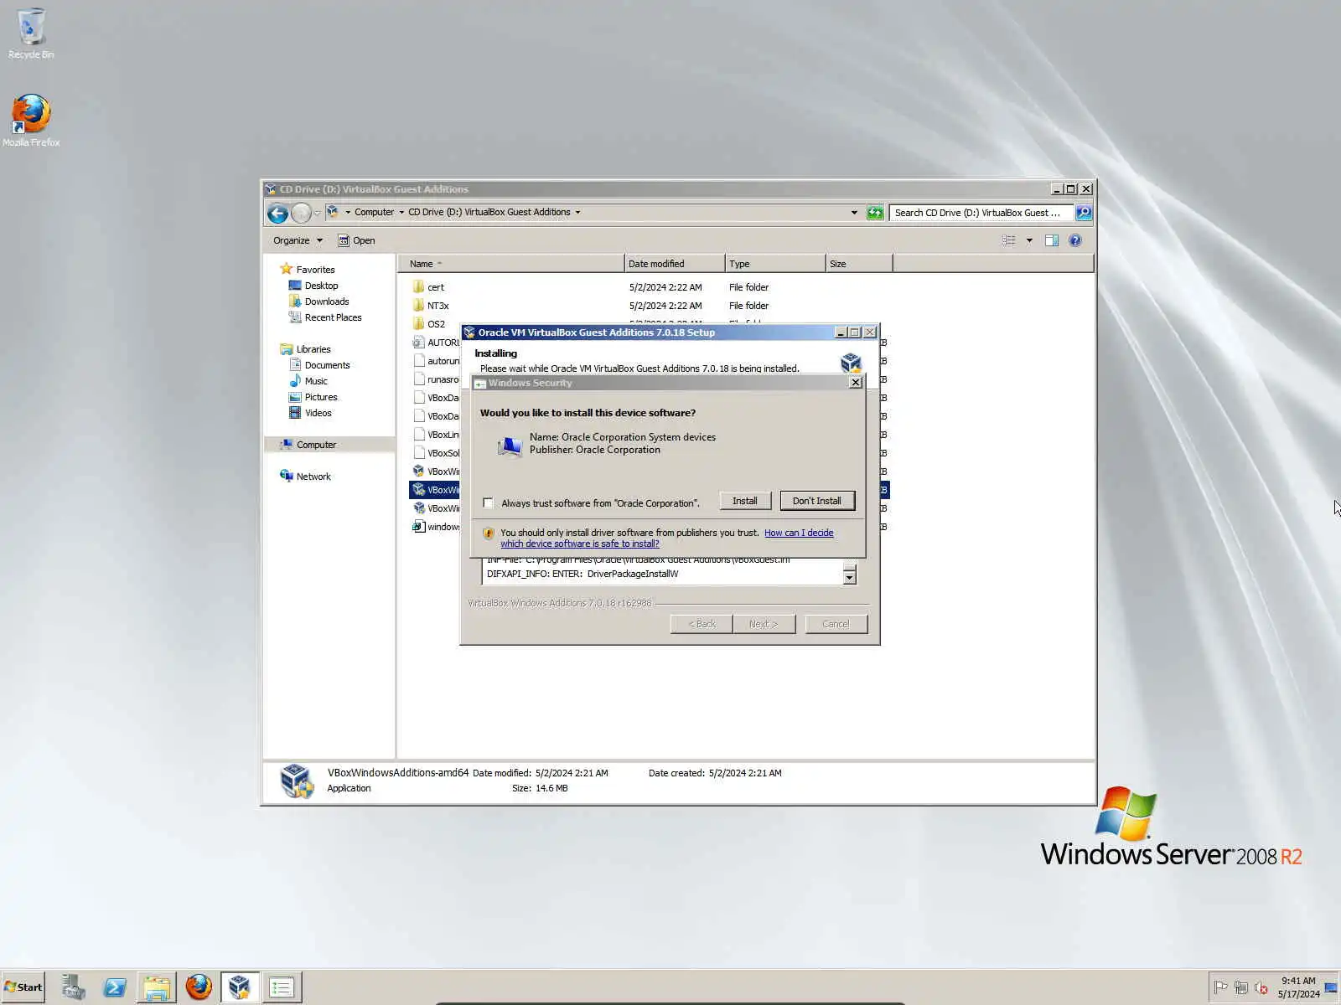Viewport: 1341px width, 1005px height.
Task: Select Network in navigation pane
Action: [x=313, y=477]
